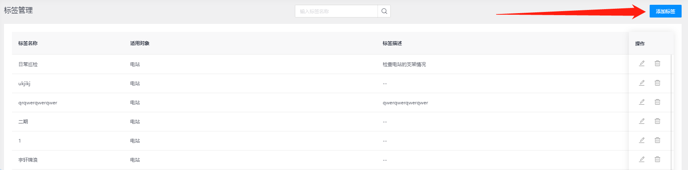Delete the ukjikj tag
This screenshot has height=170, width=688.
(x=657, y=83)
